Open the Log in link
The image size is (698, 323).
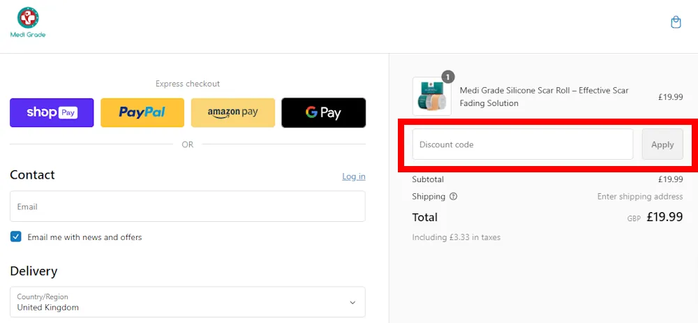(354, 176)
